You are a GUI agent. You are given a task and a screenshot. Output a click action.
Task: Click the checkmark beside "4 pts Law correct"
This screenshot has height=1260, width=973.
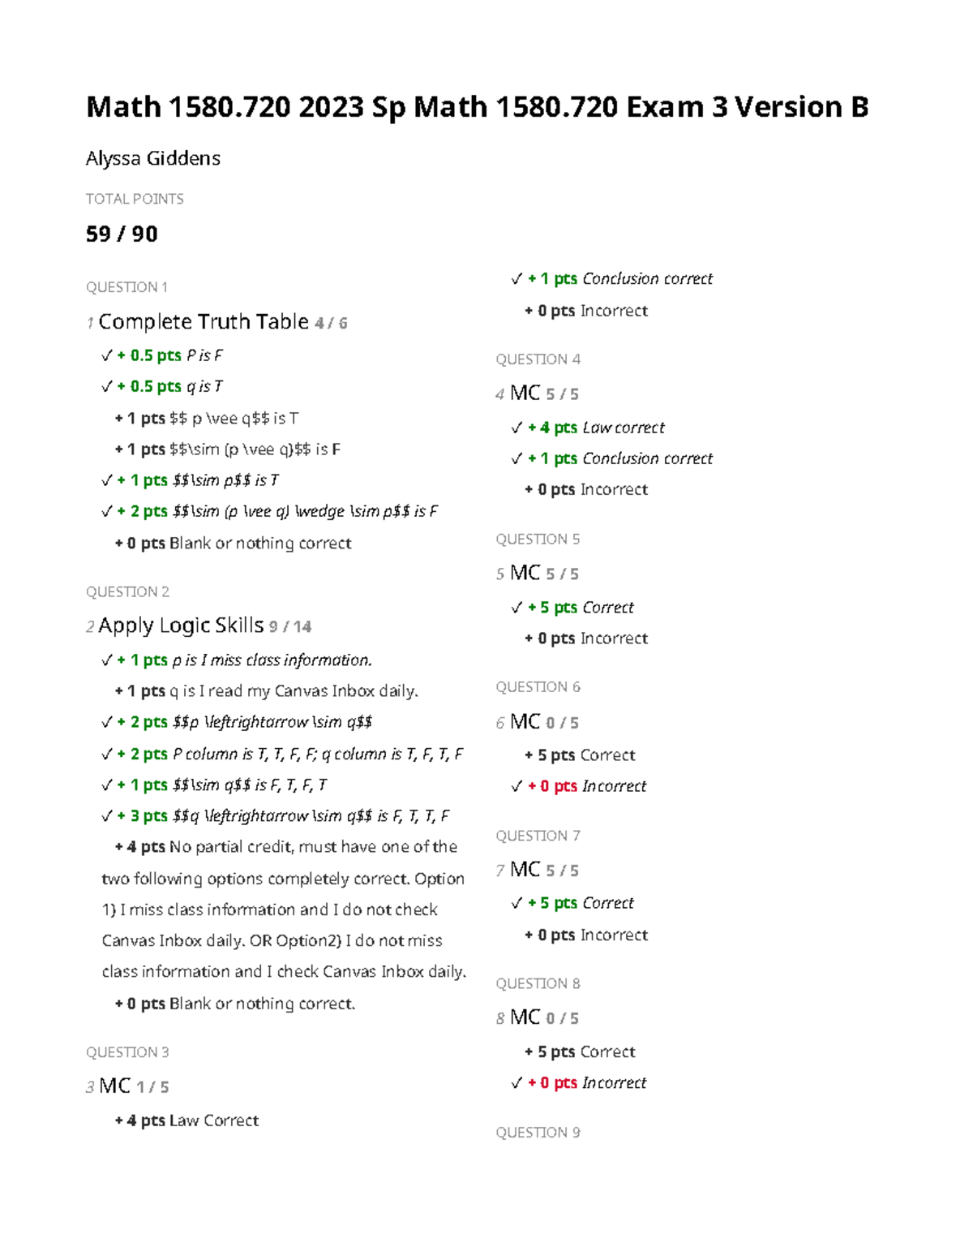tap(517, 428)
